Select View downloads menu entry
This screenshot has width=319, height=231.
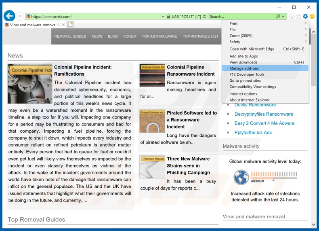pos(265,62)
